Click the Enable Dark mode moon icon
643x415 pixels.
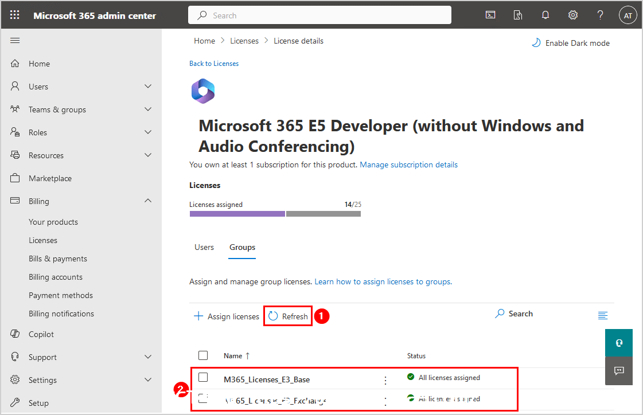(536, 43)
